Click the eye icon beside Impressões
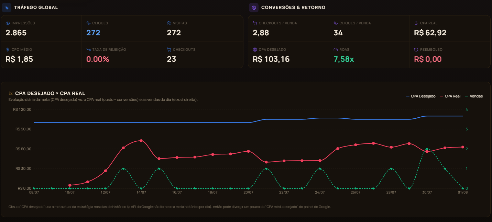 coord(8,23)
